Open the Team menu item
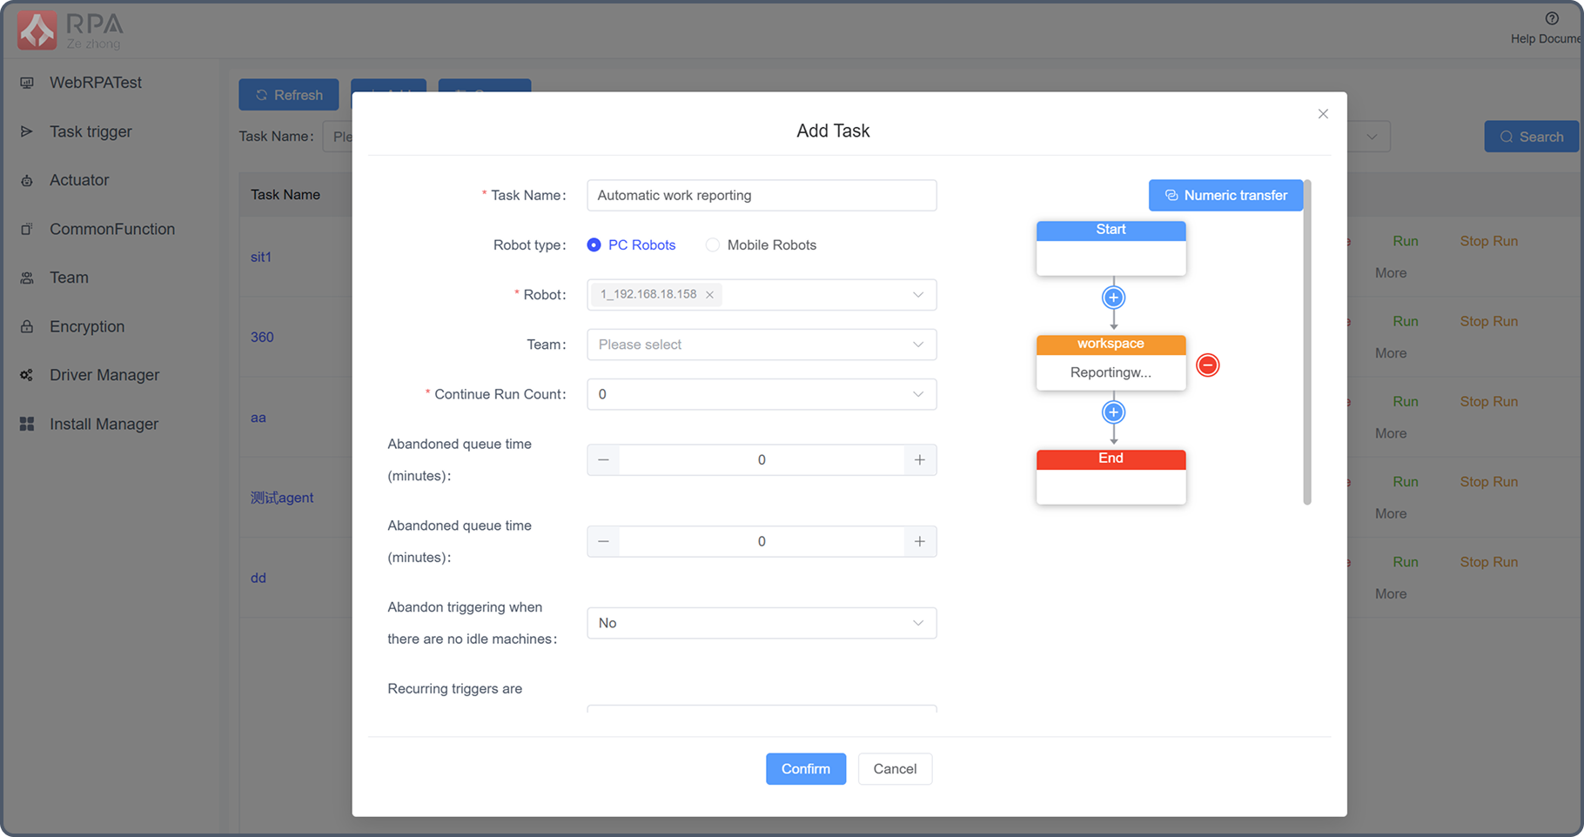The image size is (1584, 837). click(x=69, y=278)
